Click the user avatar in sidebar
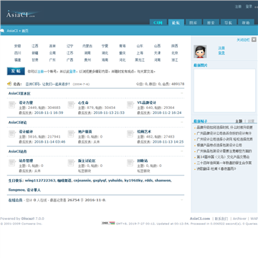 (x=200, y=52)
